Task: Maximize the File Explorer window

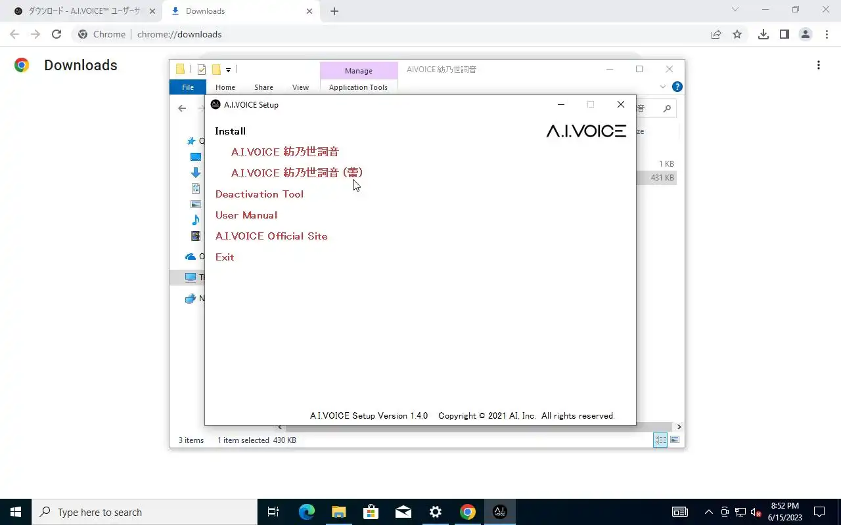Action: (639, 69)
